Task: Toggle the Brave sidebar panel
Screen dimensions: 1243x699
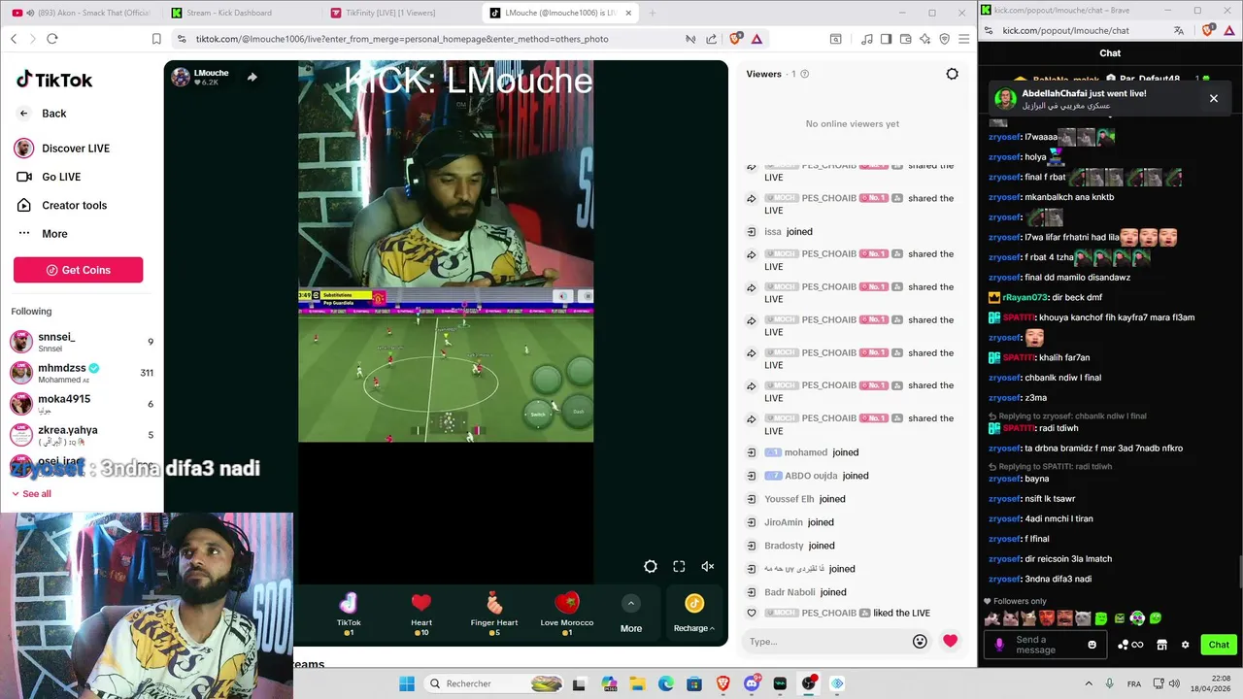Action: 886,39
